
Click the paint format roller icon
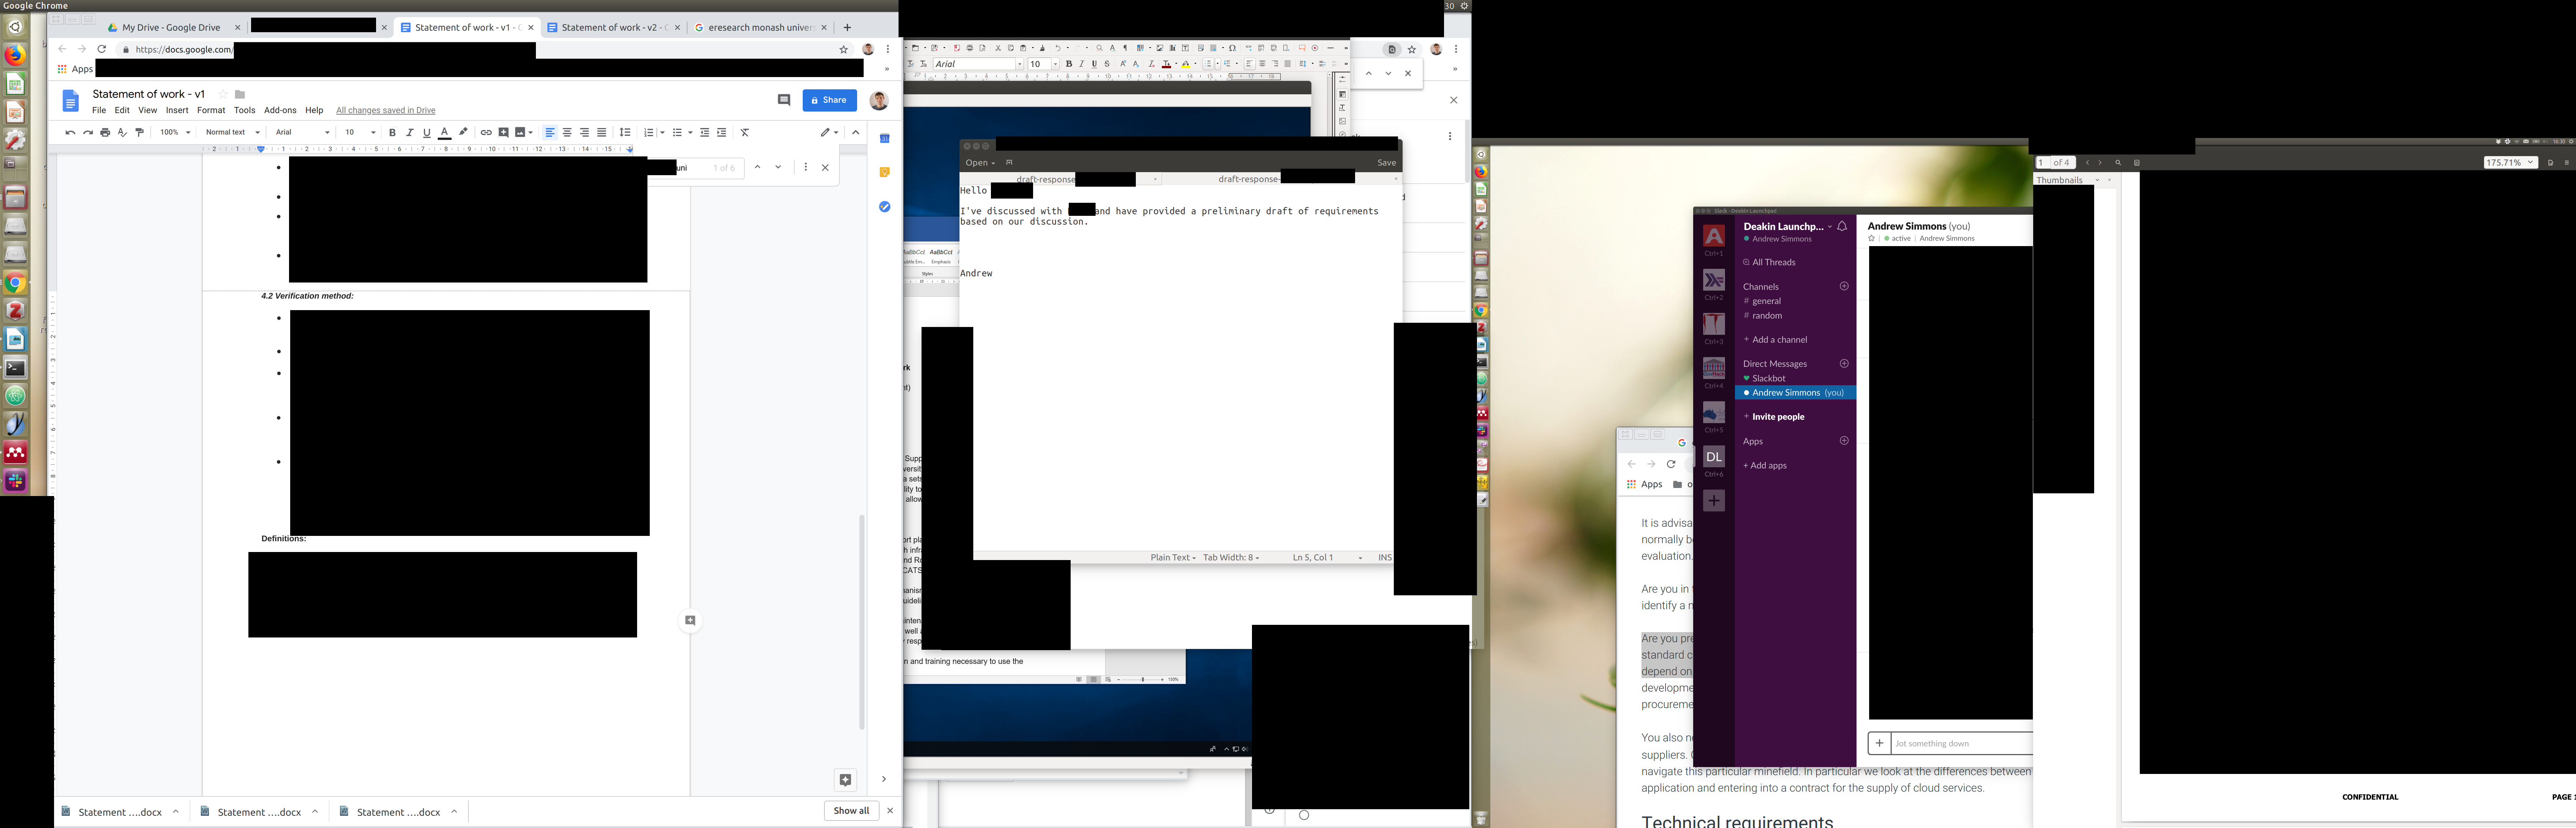pyautogui.click(x=140, y=132)
